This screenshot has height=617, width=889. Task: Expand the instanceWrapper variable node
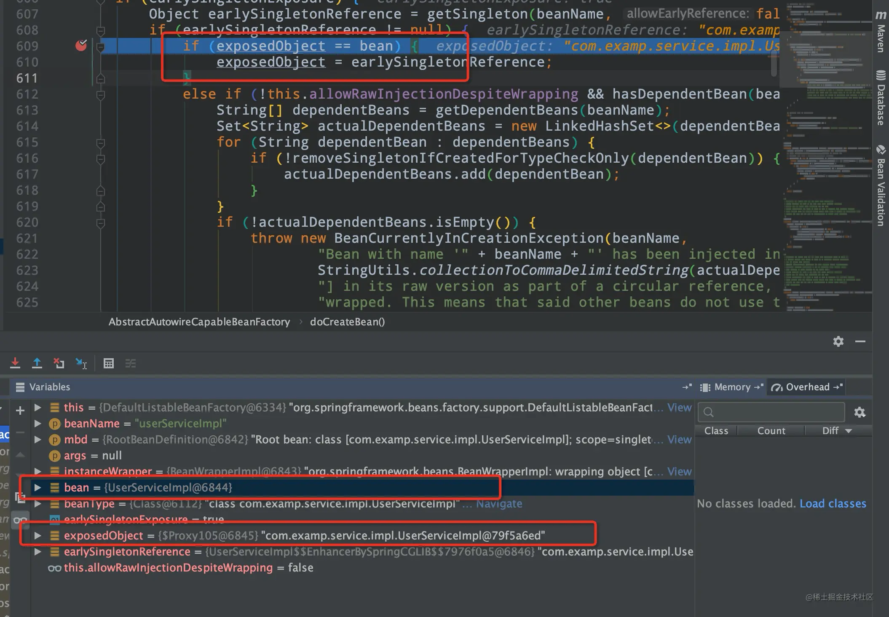pyautogui.click(x=38, y=471)
